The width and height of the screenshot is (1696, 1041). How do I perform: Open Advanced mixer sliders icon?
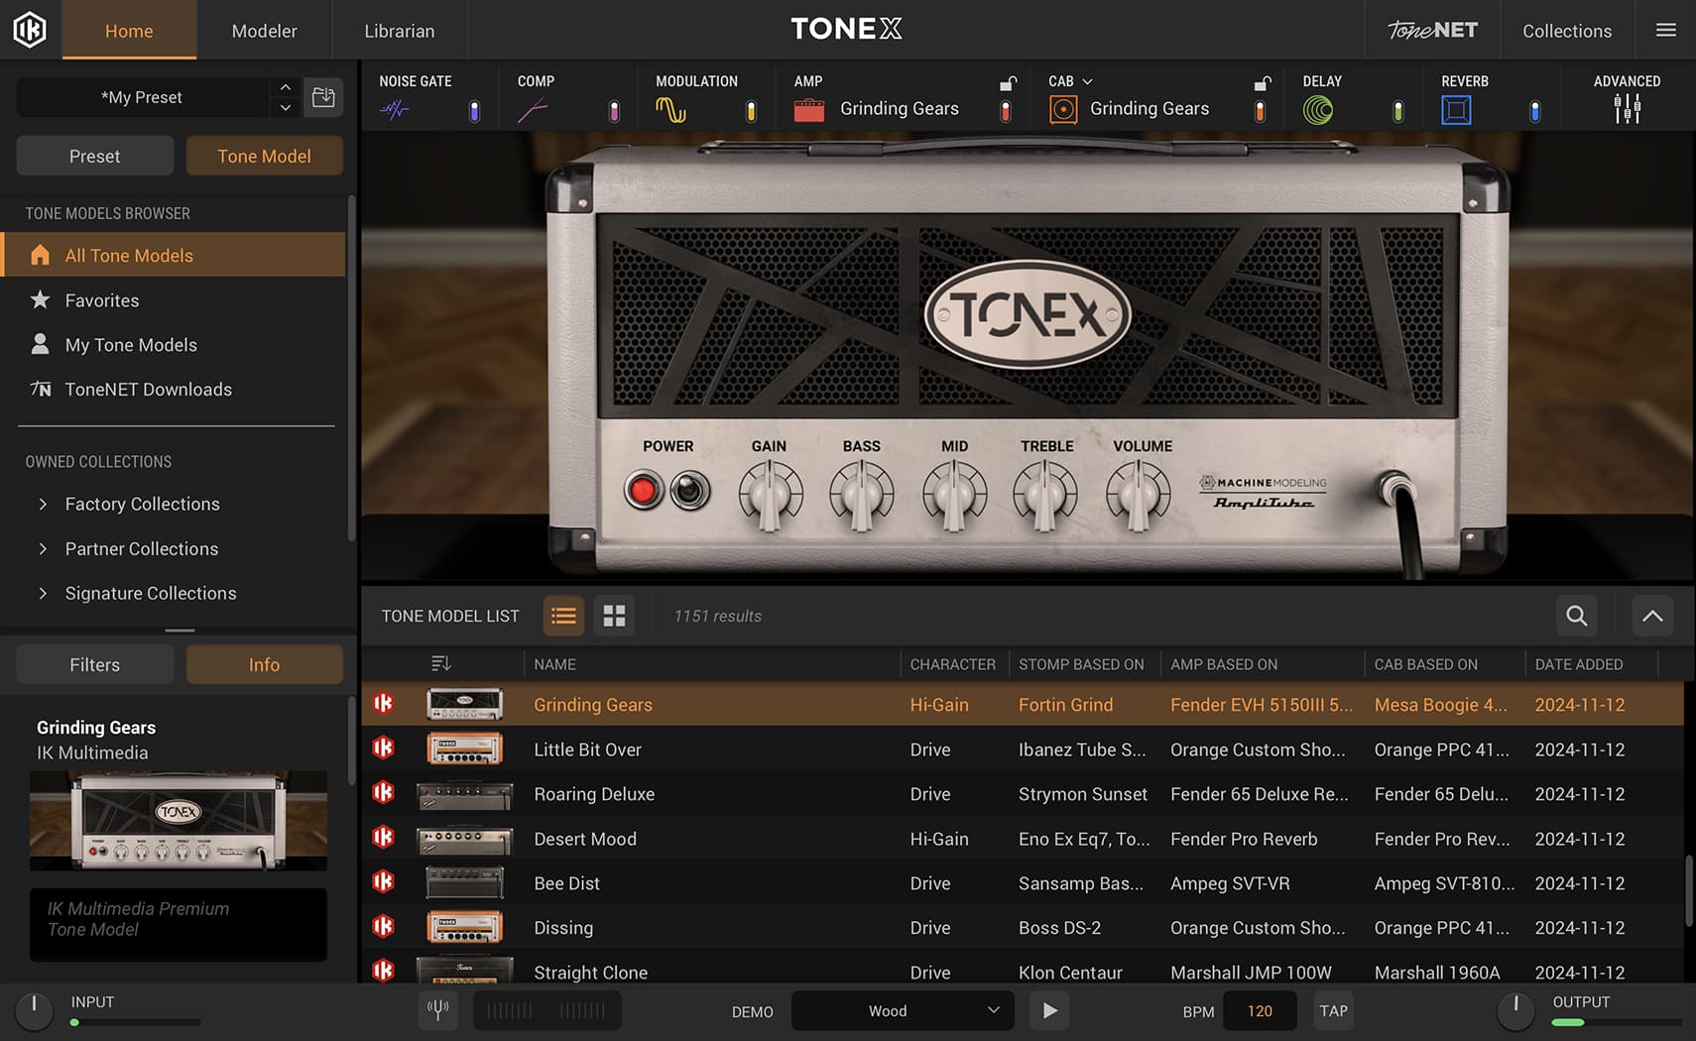click(1627, 109)
